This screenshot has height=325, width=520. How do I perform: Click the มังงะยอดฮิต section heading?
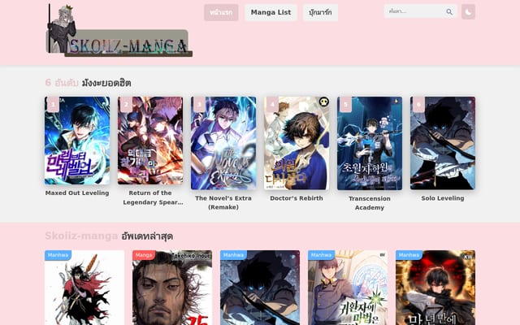[106, 83]
